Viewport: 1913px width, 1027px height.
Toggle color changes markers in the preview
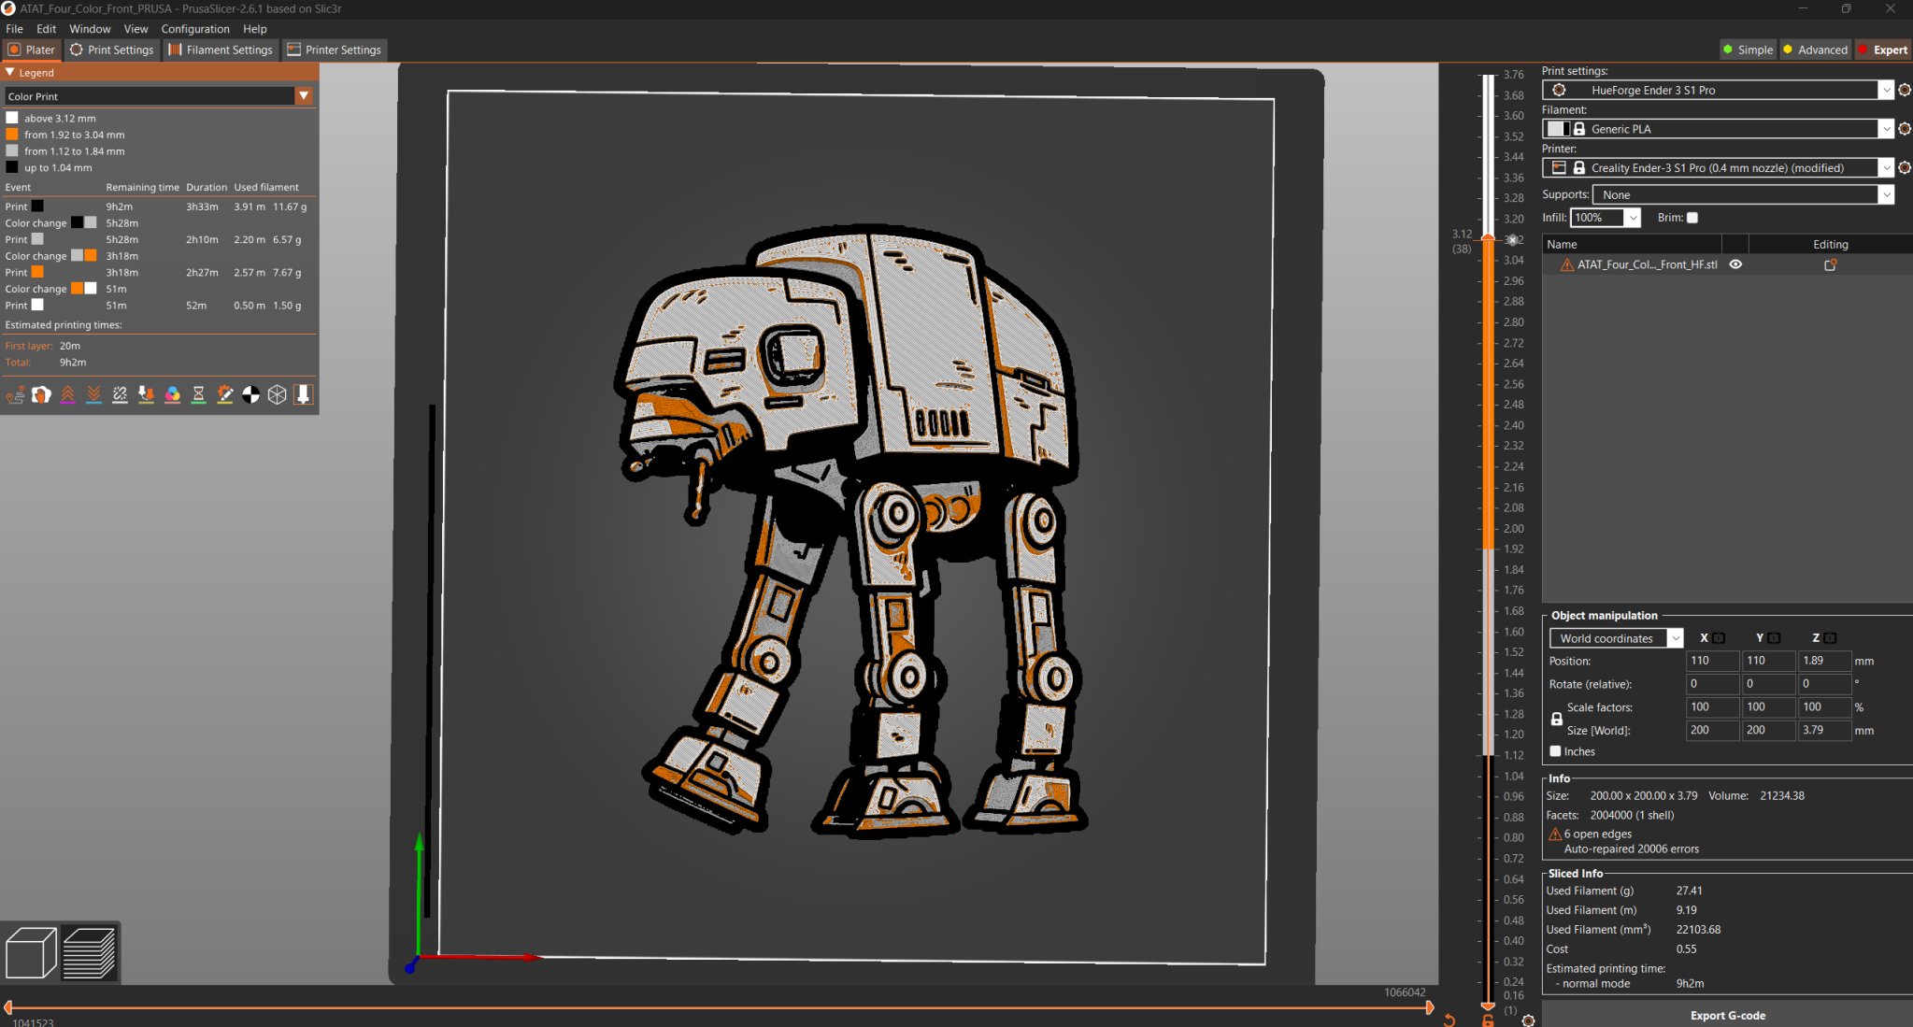tap(172, 394)
